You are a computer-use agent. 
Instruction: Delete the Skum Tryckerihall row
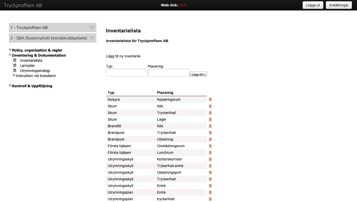pyautogui.click(x=210, y=113)
